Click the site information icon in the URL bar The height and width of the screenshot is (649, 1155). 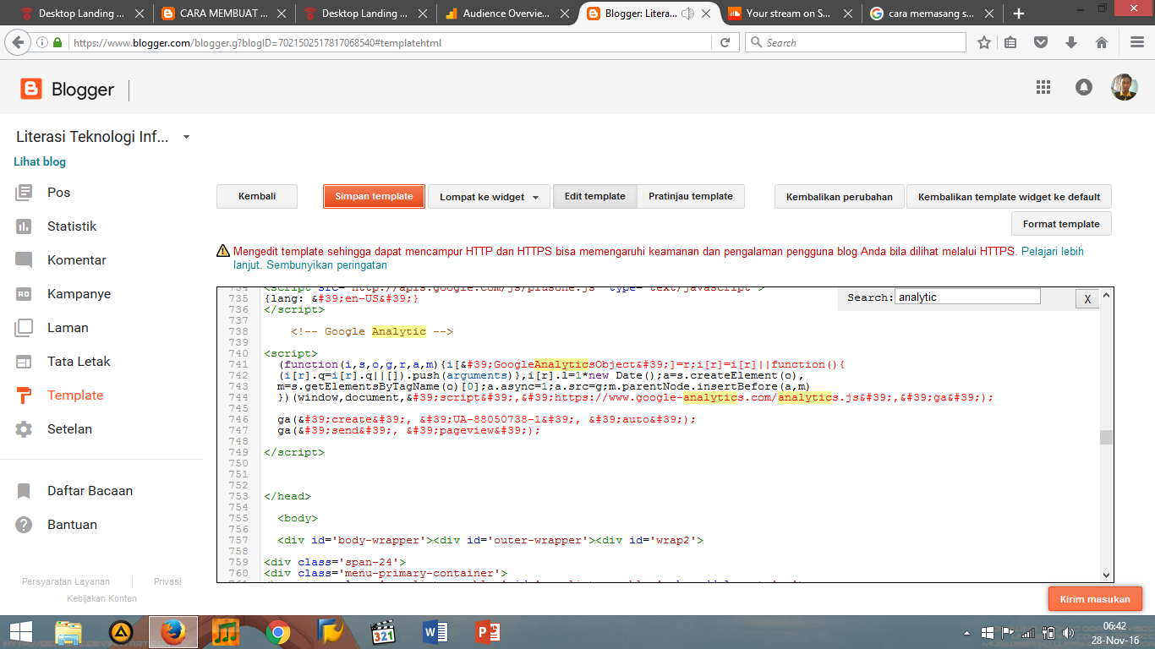click(42, 42)
